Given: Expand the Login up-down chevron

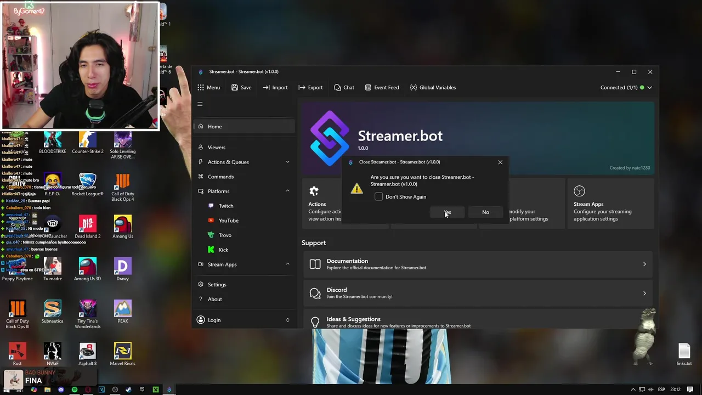Looking at the screenshot, I should click(287, 320).
